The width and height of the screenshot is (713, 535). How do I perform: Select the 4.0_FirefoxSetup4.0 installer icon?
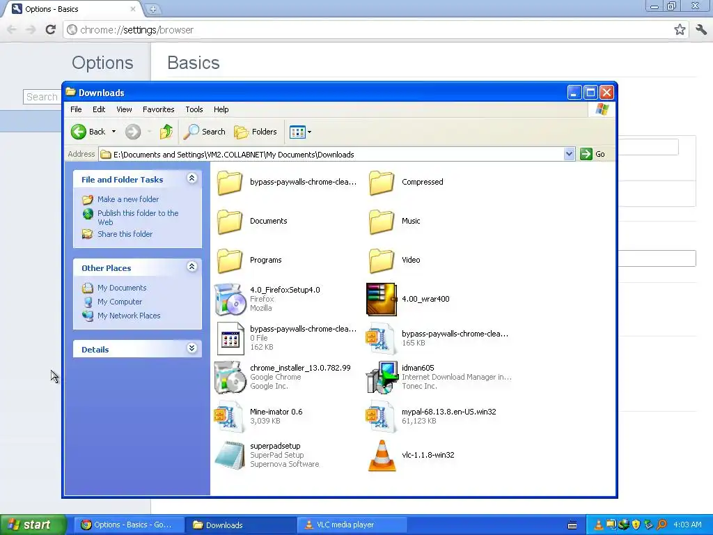point(230,300)
